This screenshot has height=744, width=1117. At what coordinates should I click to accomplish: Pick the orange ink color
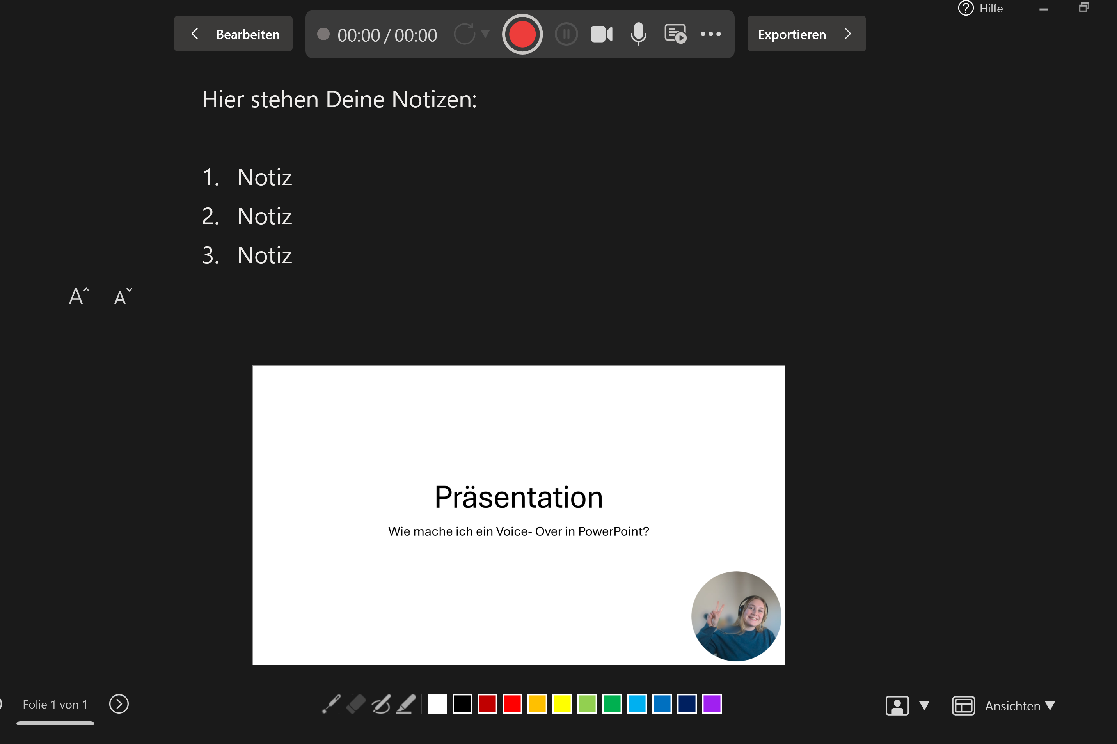(537, 704)
